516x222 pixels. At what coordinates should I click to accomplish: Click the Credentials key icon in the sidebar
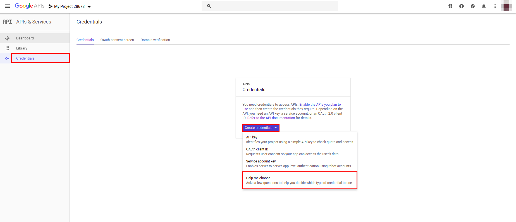7,58
